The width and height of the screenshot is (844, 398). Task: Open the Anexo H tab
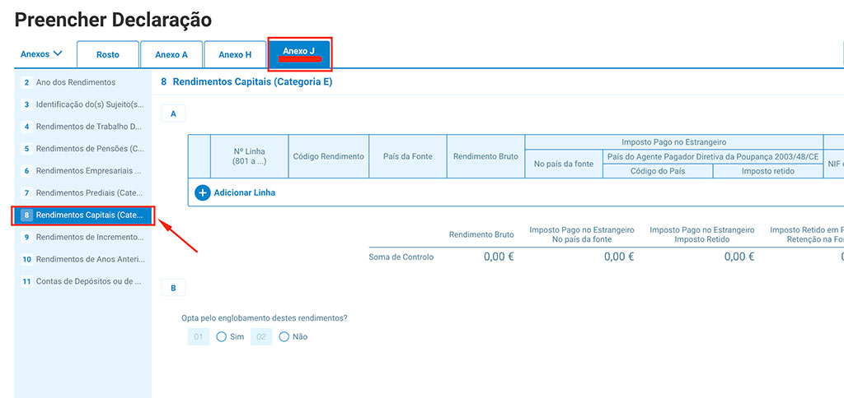pyautogui.click(x=235, y=54)
